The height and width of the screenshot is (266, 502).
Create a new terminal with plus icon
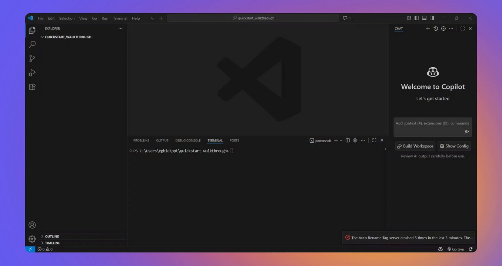pos(336,140)
